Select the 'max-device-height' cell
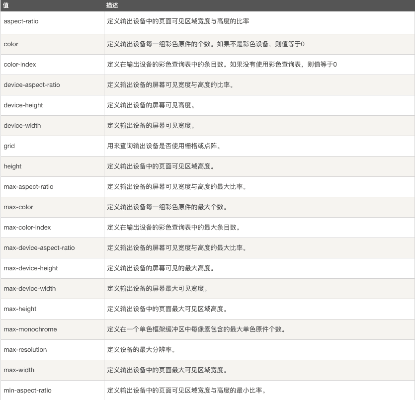The width and height of the screenshot is (416, 400). pos(52,268)
